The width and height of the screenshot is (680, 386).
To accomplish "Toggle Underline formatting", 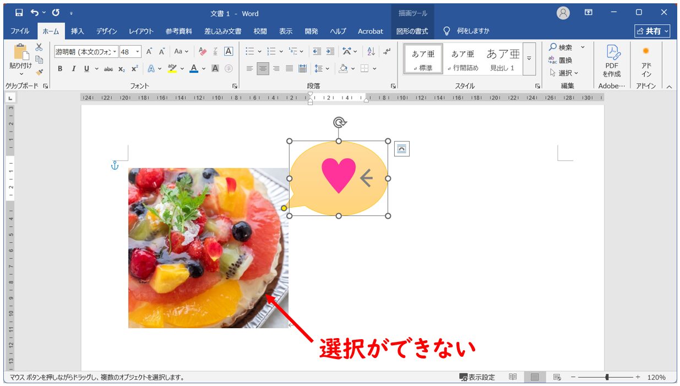I will [x=86, y=69].
